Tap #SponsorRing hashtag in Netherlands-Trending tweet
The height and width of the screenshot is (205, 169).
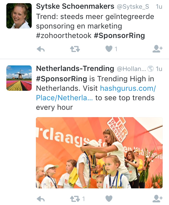click(62, 79)
